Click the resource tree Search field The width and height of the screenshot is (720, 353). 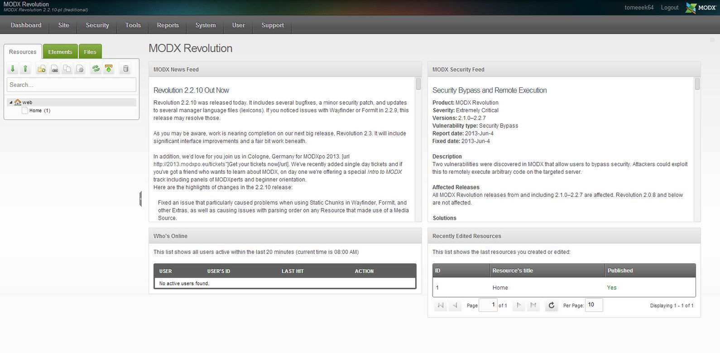click(x=72, y=85)
